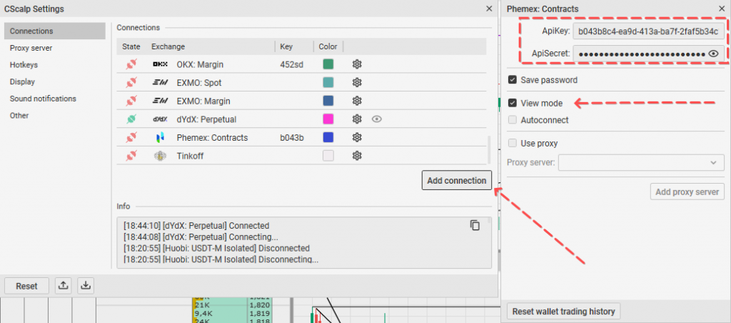The height and width of the screenshot is (323, 731).
Task: Open Proxy server settings section
Action: pyautogui.click(x=31, y=48)
